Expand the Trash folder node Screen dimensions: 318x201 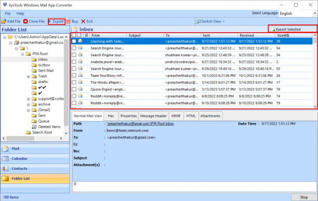point(29,76)
